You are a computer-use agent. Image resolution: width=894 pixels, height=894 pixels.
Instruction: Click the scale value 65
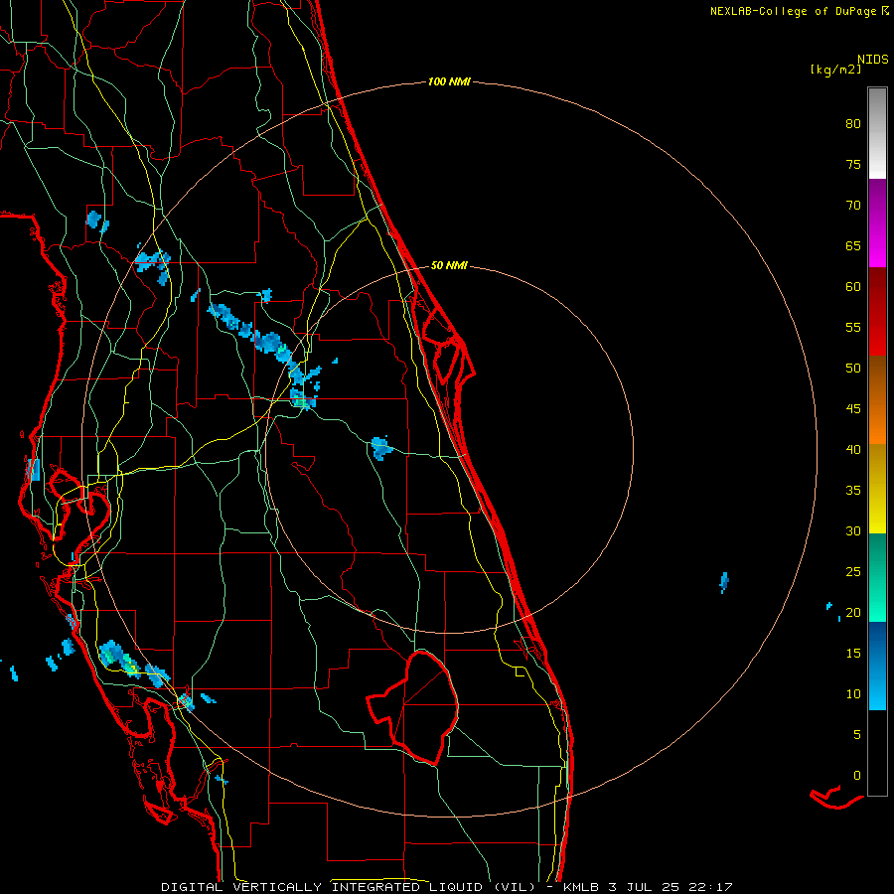[853, 246]
